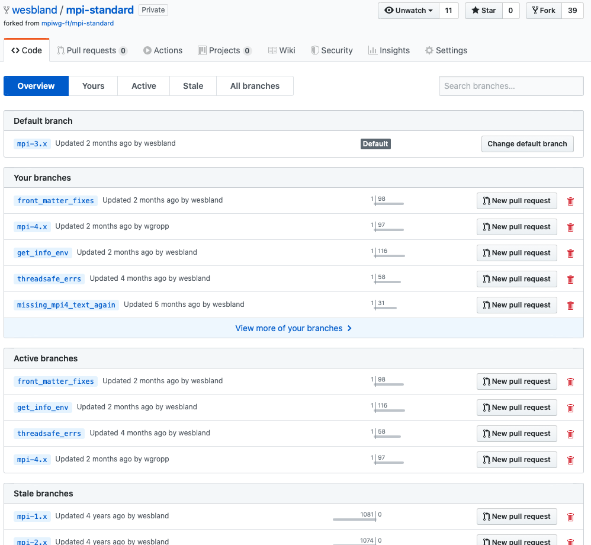New pull request for mpi-4.x in Active branches
Viewport: 591px width, 545px height.
517,459
